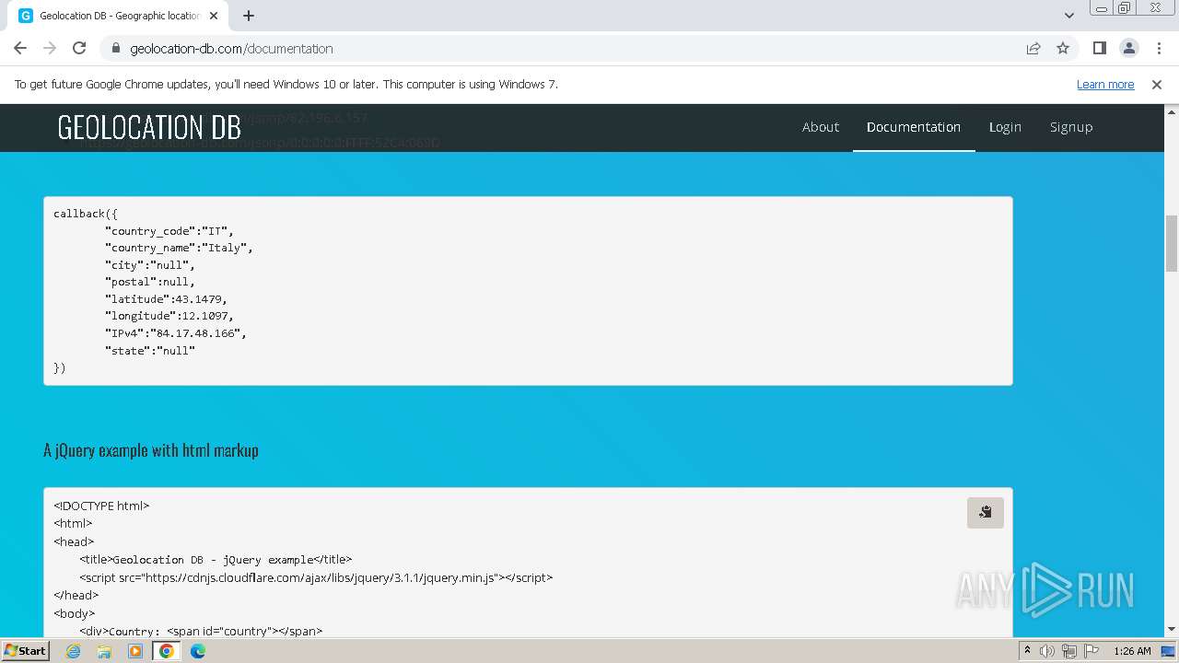Screen dimensions: 1179x663
Task: Click the "longitude":12.1097 line
Action: (169, 316)
